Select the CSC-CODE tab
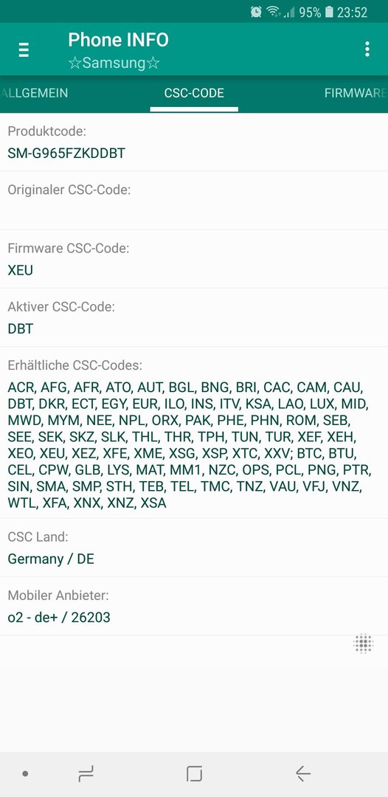The height and width of the screenshot is (797, 388). 194,93
